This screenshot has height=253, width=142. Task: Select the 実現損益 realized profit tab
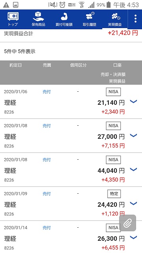(115, 19)
